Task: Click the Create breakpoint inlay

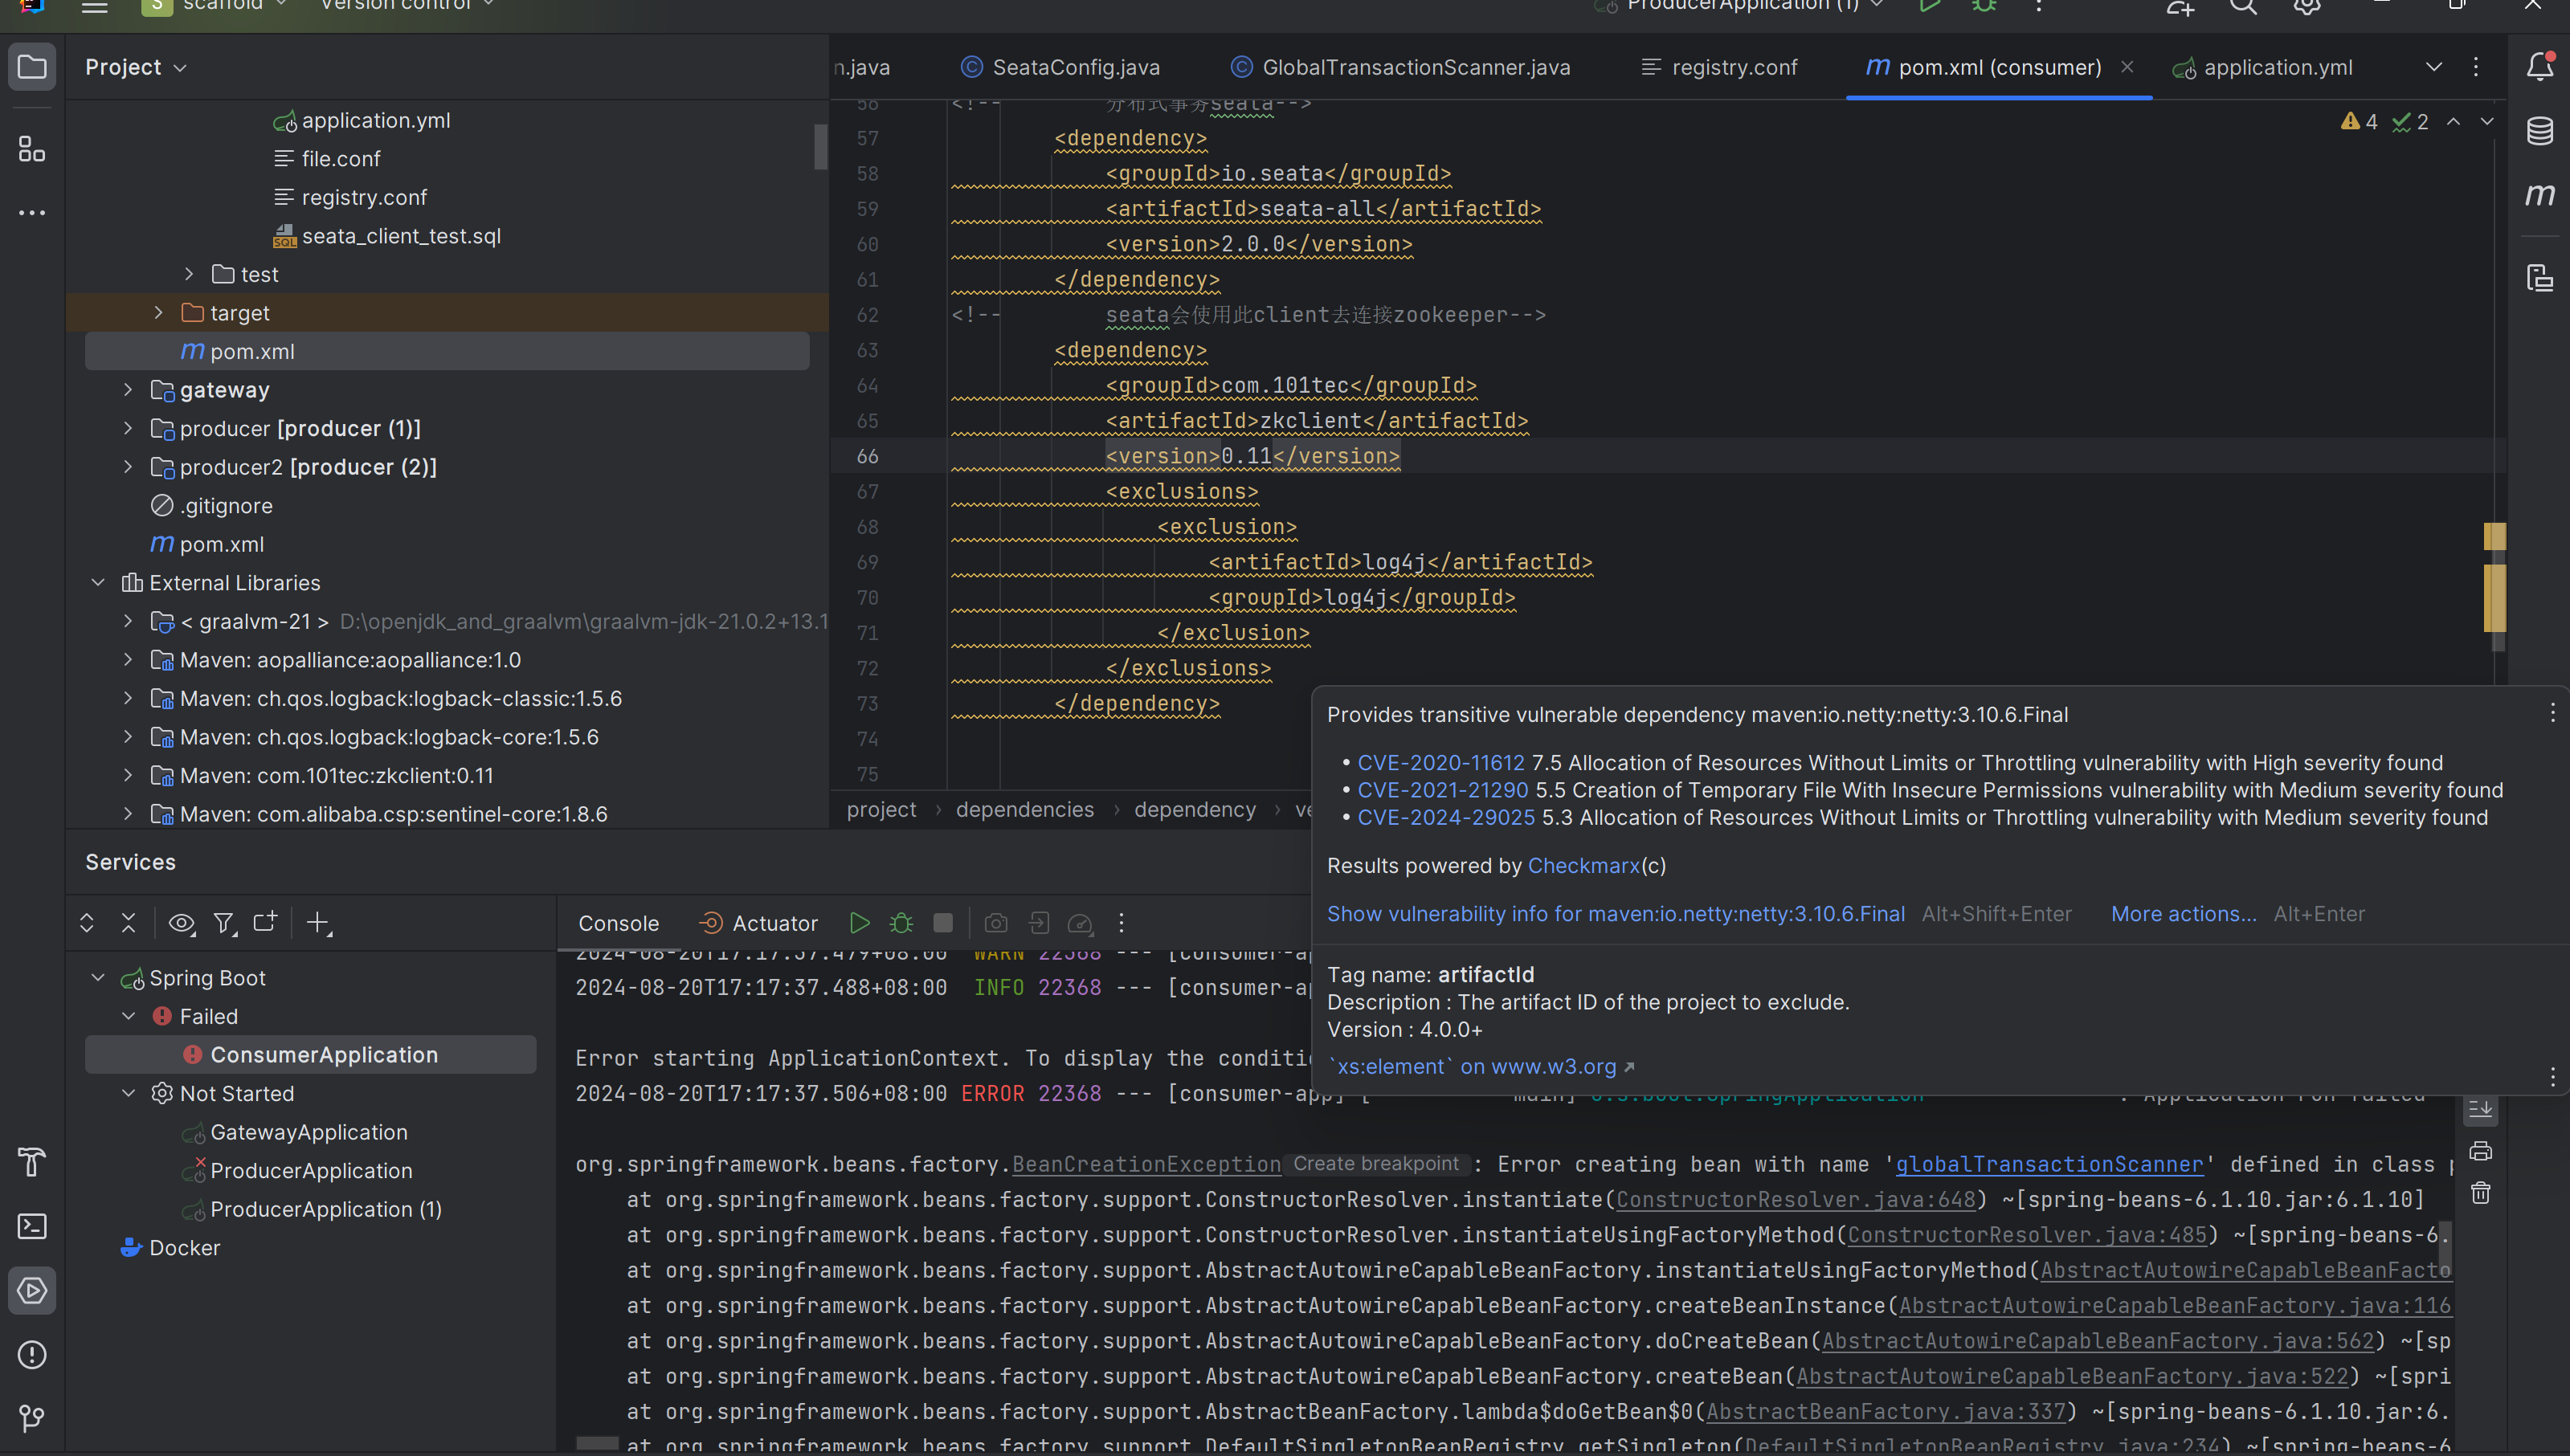Action: [x=1375, y=1164]
